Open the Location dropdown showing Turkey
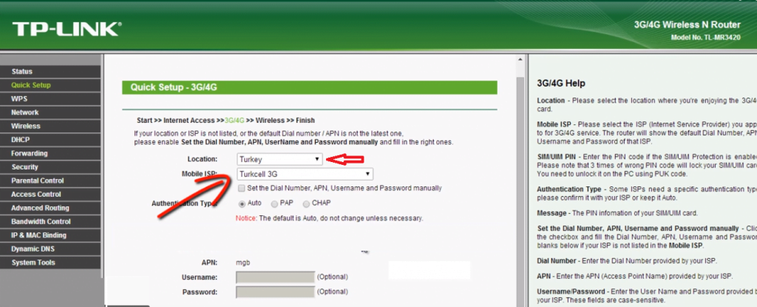 pos(279,159)
